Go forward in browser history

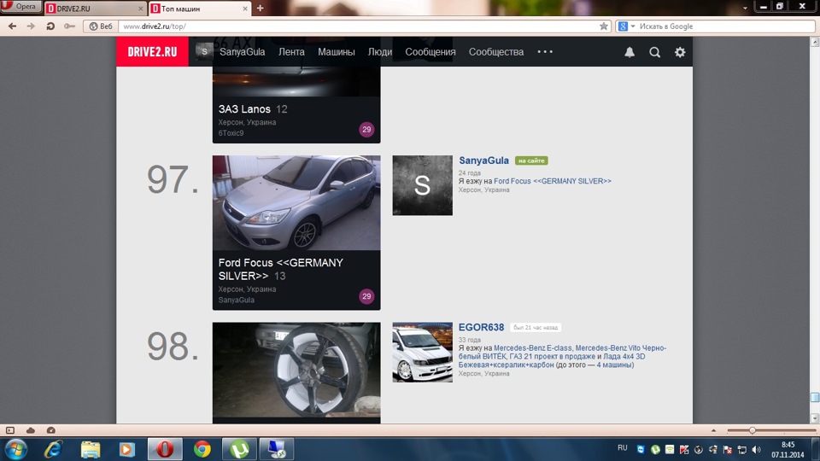(x=31, y=26)
